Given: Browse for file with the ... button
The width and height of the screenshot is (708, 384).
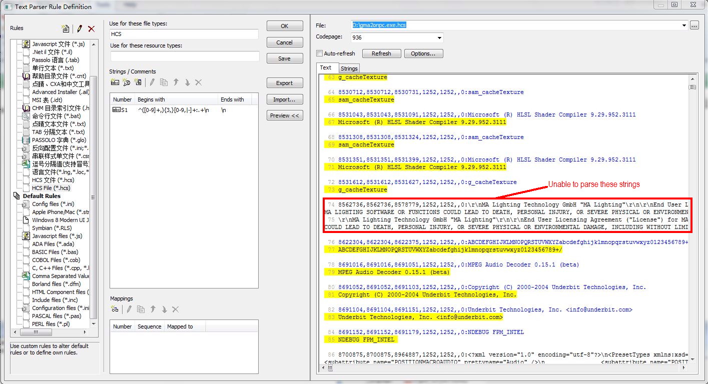Looking at the screenshot, I should (x=694, y=25).
